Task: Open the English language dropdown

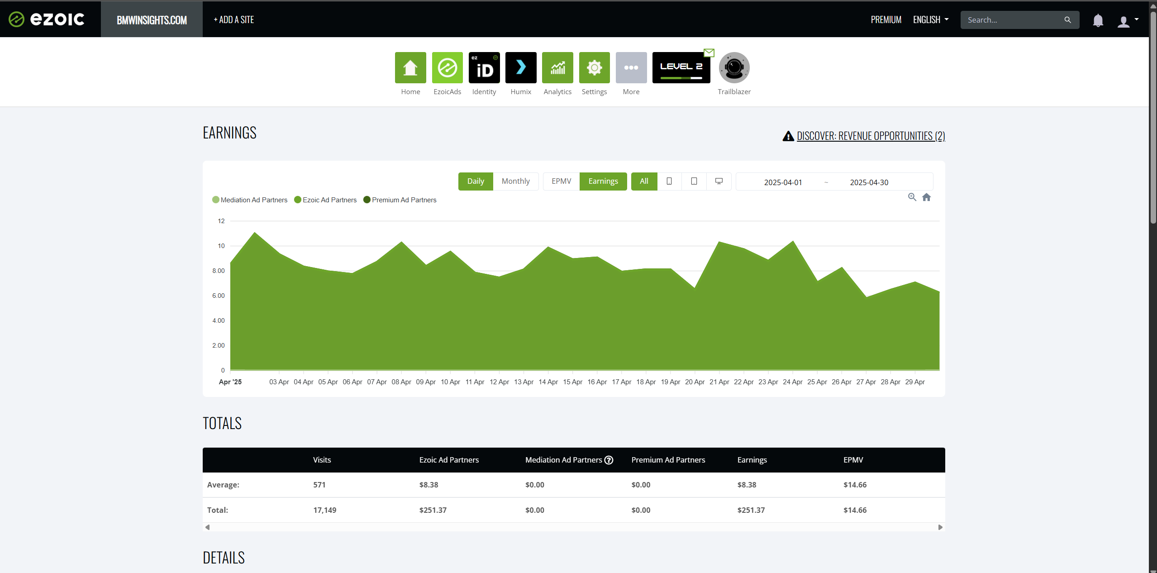Action: [931, 19]
